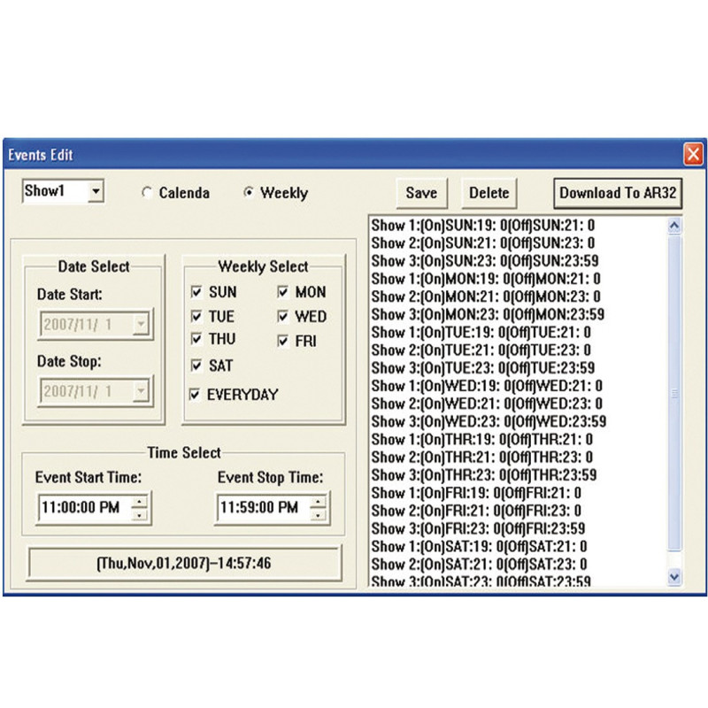Image resolution: width=708 pixels, height=708 pixels.
Task: Click the Delete button
Action: (489, 193)
